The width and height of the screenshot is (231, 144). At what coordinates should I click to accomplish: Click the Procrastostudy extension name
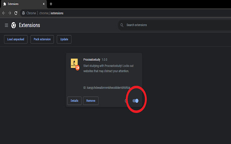(x=92, y=59)
